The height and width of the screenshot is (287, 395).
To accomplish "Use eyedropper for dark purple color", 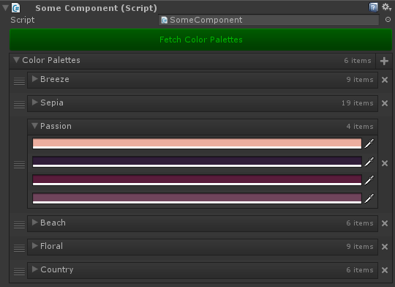I will point(369,162).
